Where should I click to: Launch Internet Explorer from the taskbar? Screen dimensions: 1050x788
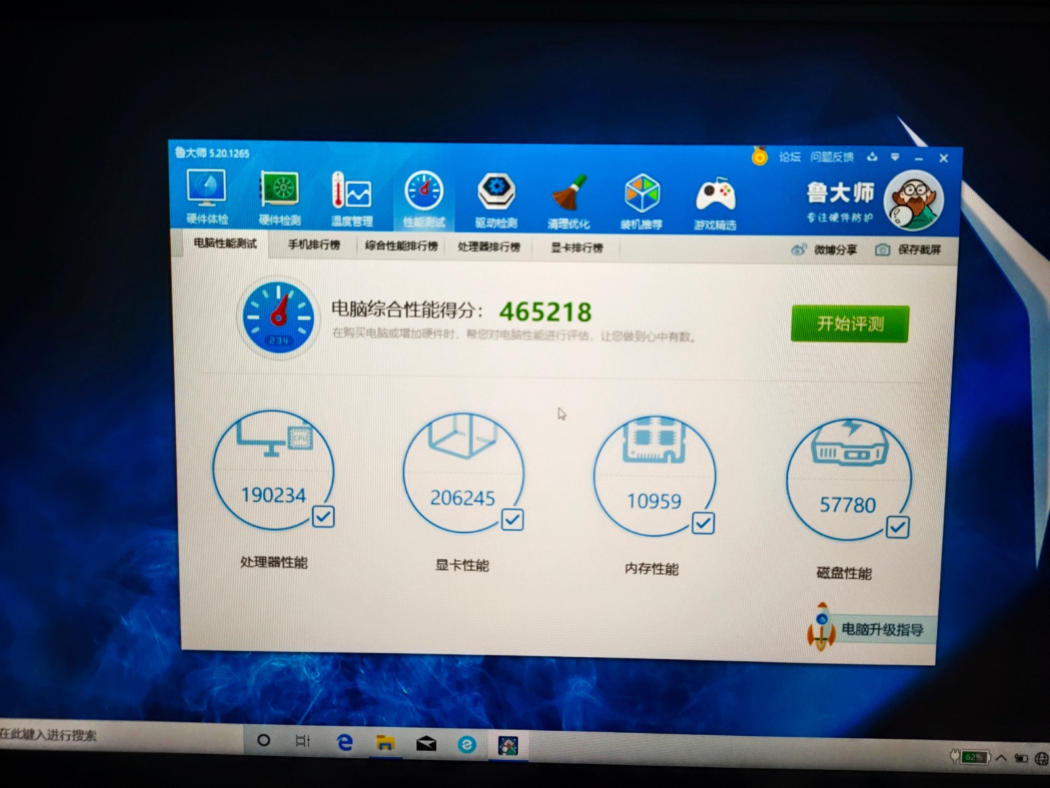click(x=467, y=745)
